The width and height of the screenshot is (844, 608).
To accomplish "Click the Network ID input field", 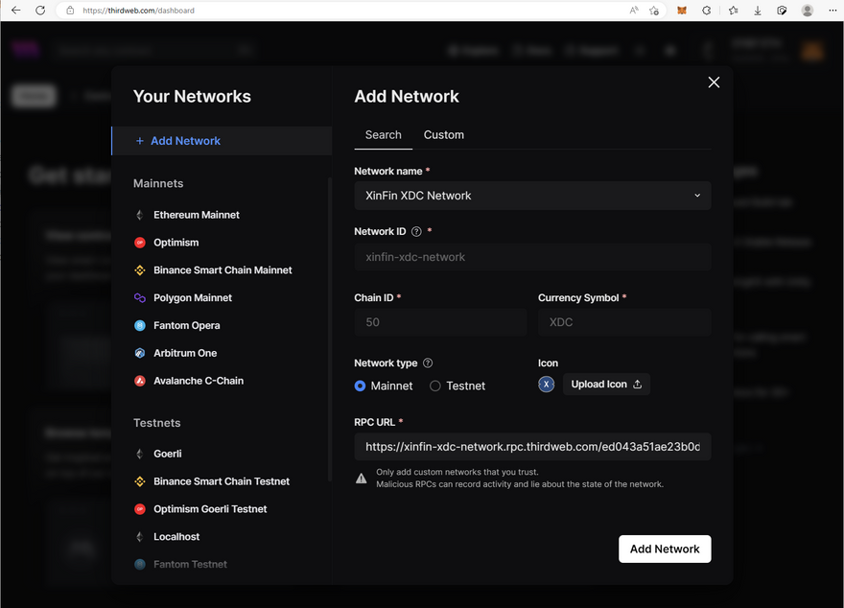I will [x=532, y=257].
